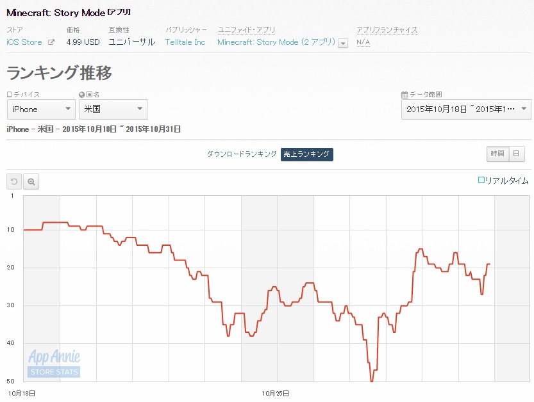Click the y-axis label 30
534x402 pixels.
tap(10, 305)
